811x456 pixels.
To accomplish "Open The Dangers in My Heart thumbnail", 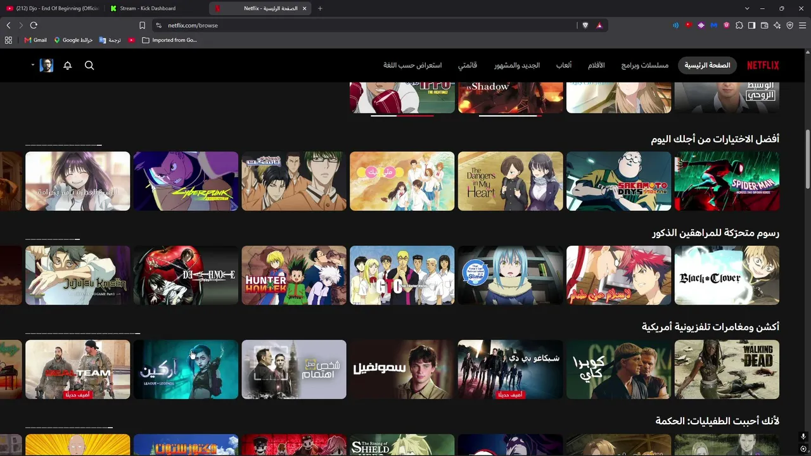I will tap(510, 181).
